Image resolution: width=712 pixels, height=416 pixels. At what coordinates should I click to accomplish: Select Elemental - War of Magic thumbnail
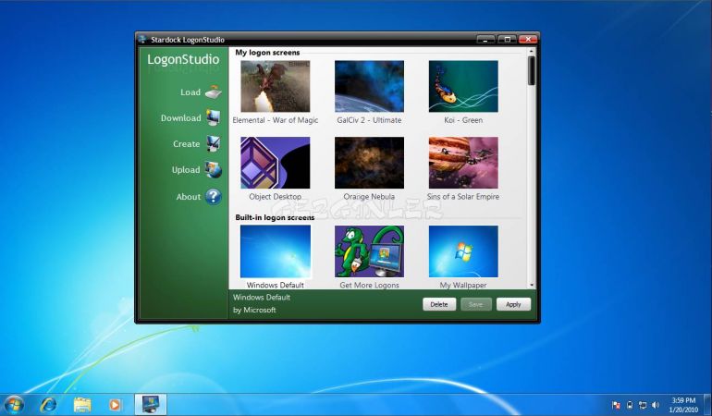276,86
